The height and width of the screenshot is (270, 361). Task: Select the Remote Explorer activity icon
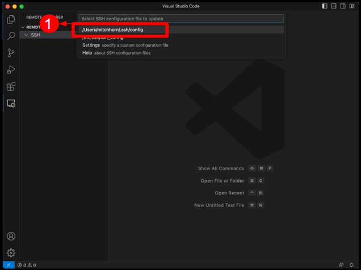pos(11,103)
